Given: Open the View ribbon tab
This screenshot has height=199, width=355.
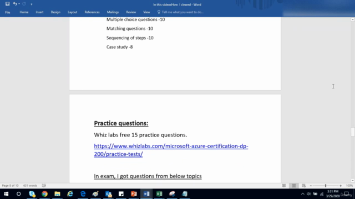Looking at the screenshot, I should [x=146, y=12].
